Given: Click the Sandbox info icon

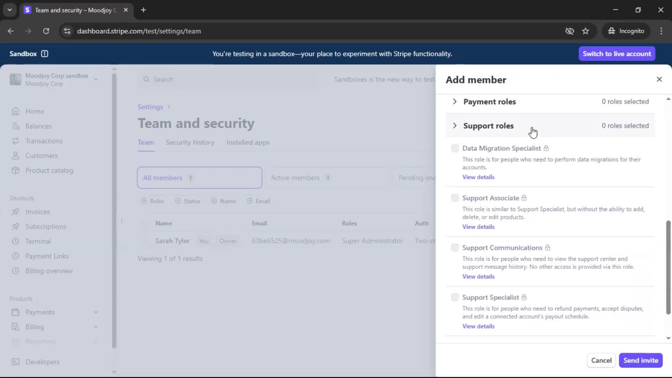Looking at the screenshot, I should click(x=44, y=54).
